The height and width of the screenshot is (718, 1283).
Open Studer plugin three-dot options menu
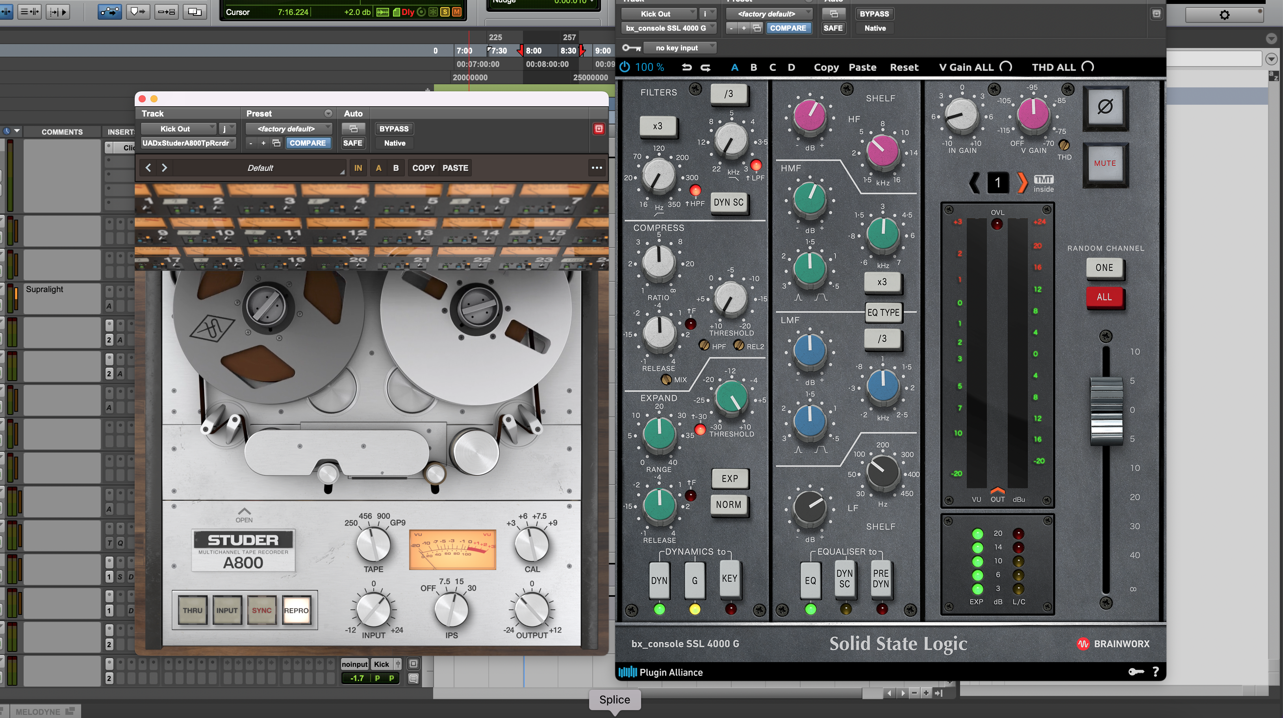tap(597, 168)
